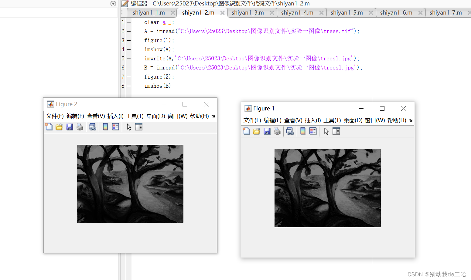Switch to shiyan1_1.m editor tab
The image size is (471, 280).
click(x=149, y=13)
